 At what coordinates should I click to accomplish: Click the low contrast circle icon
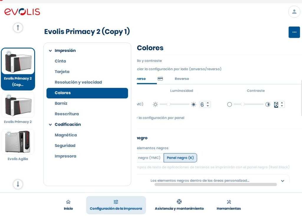point(229,104)
